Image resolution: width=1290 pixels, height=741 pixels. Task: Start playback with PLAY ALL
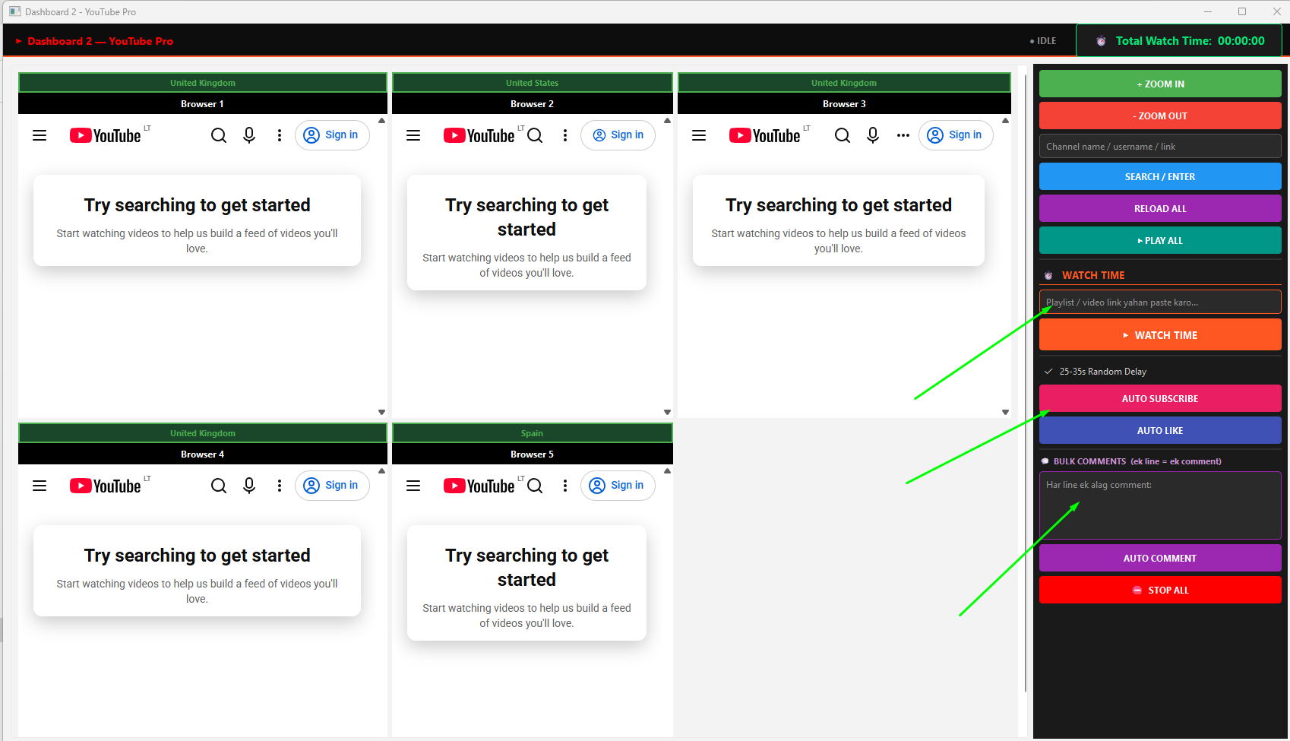point(1160,240)
